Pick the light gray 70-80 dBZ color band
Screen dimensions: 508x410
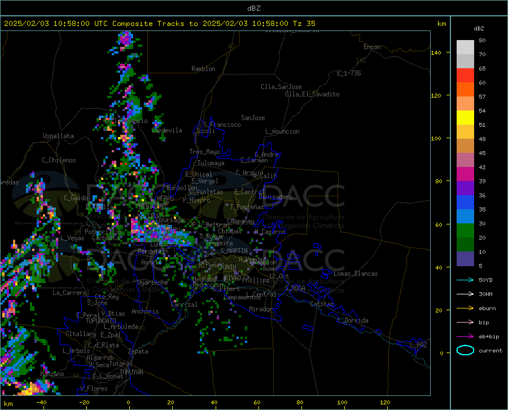click(465, 47)
